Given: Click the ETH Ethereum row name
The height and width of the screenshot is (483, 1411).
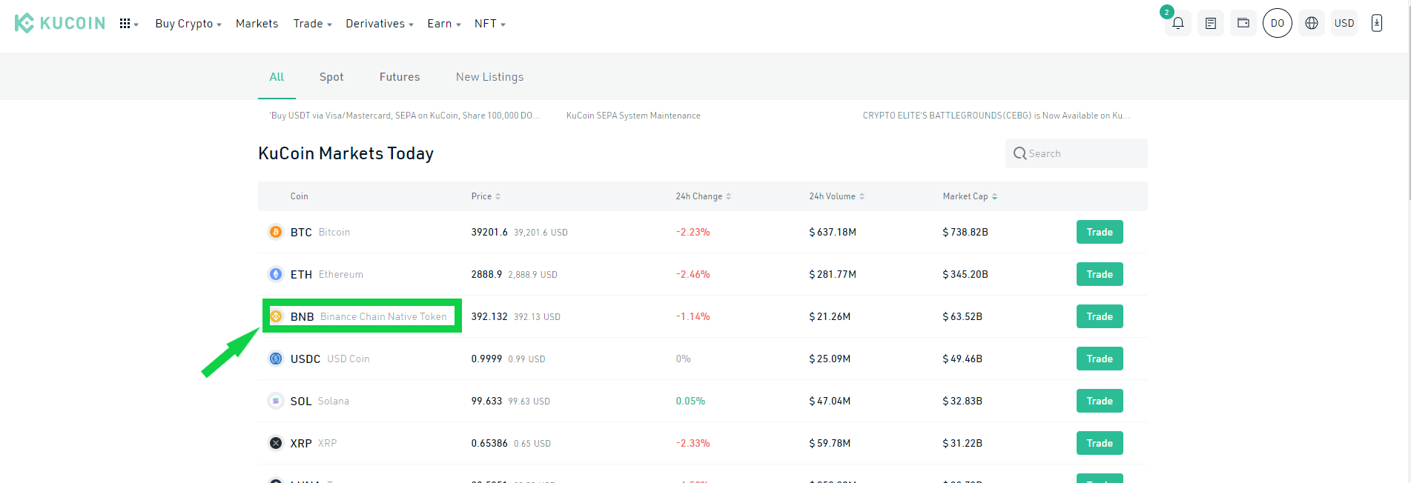Looking at the screenshot, I should 327,274.
